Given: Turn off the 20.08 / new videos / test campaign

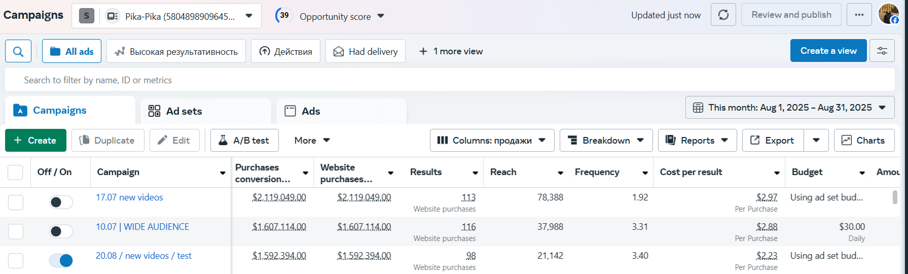Looking at the screenshot, I should pyautogui.click(x=61, y=261).
